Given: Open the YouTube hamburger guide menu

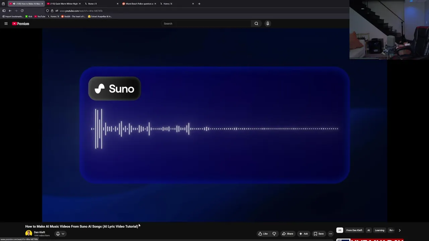Looking at the screenshot, I should point(6,23).
